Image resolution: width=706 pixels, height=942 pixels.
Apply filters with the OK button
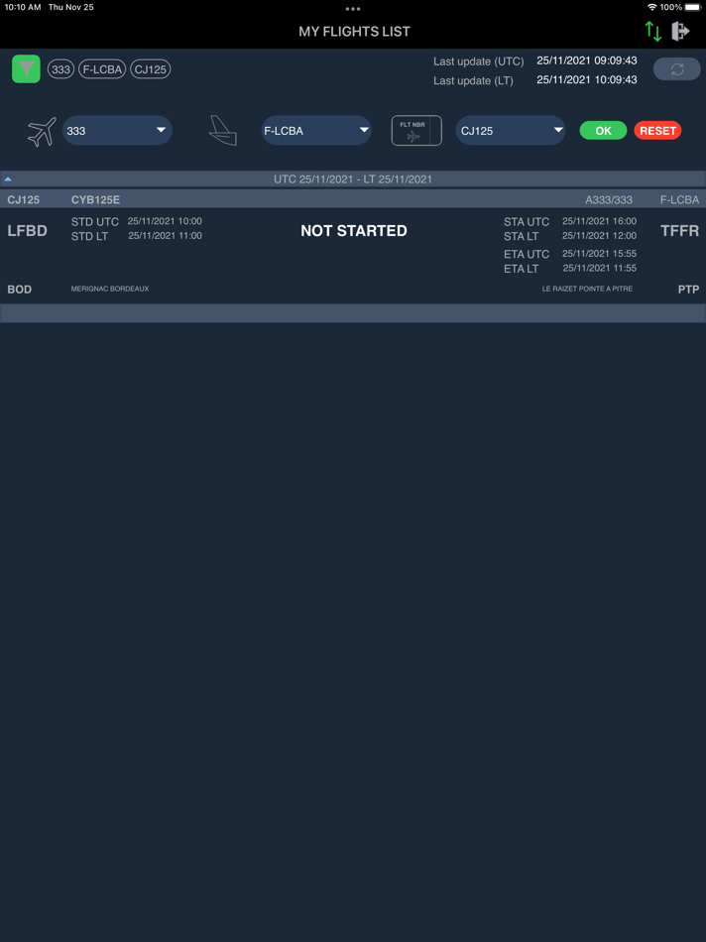tap(603, 130)
